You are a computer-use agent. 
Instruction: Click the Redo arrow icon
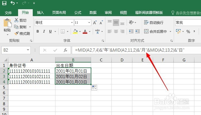pos(24,3)
